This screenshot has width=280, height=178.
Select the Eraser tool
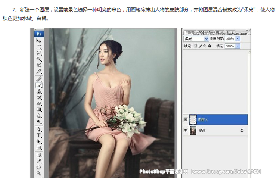pyautogui.click(x=39, y=103)
